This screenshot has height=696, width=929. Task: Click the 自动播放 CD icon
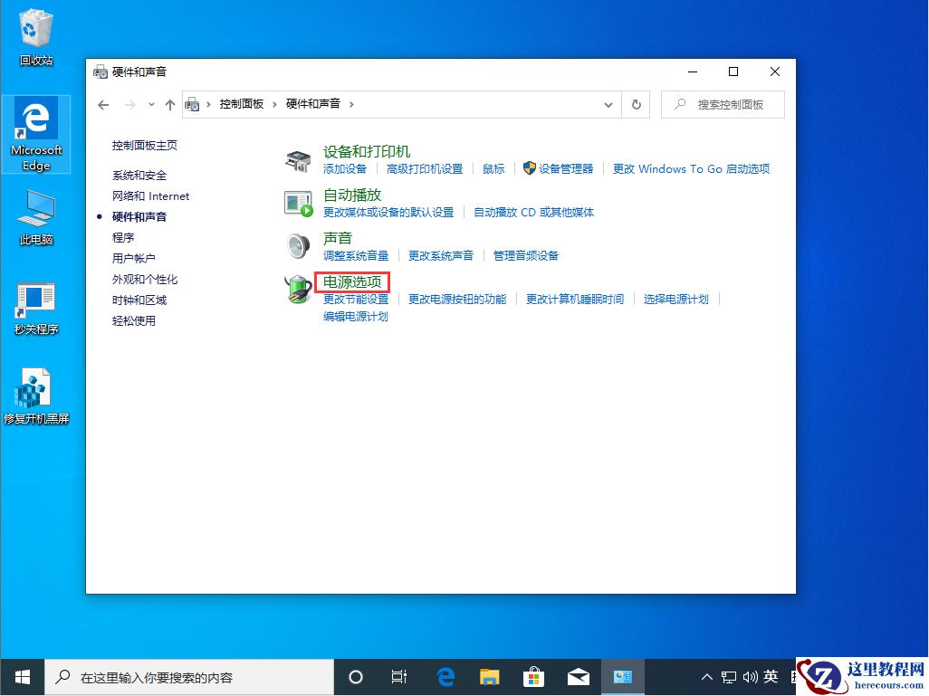[x=297, y=203]
